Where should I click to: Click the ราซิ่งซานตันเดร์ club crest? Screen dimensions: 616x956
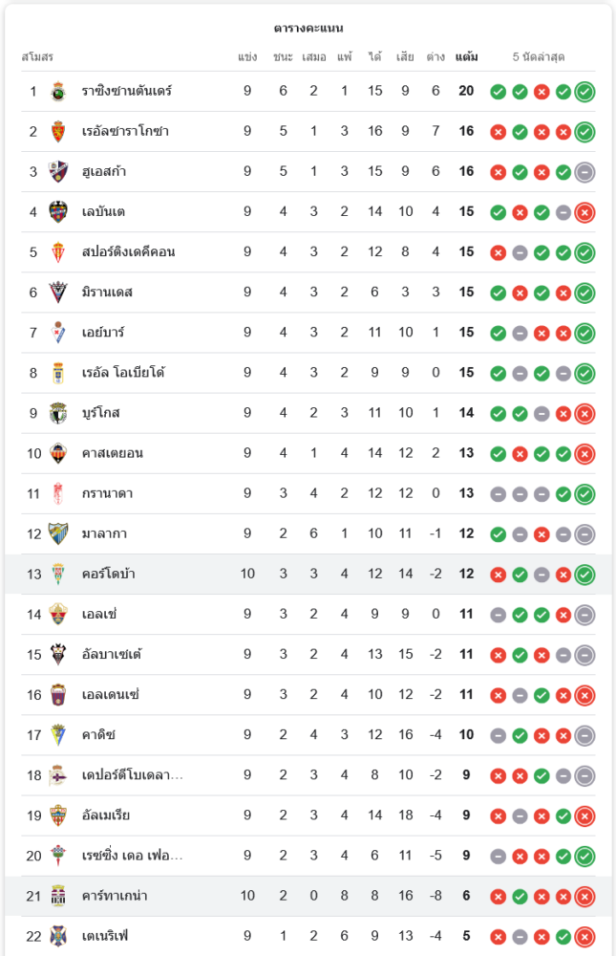click(58, 92)
